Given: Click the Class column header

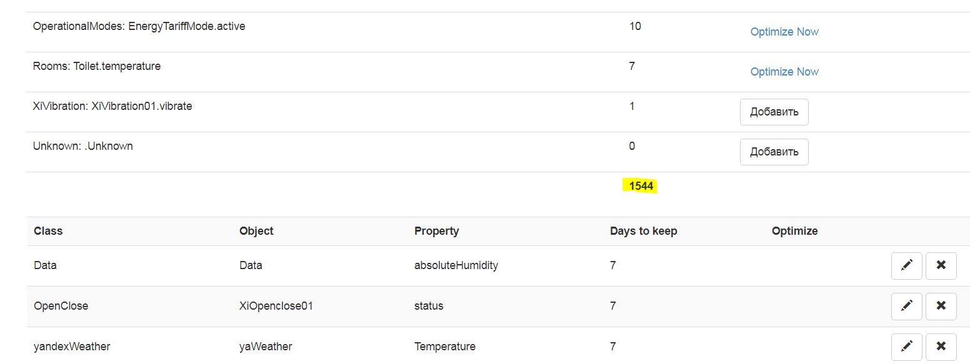Looking at the screenshot, I should tap(48, 231).
